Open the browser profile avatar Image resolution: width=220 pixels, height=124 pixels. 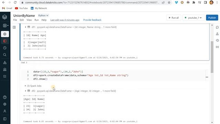[211, 2]
